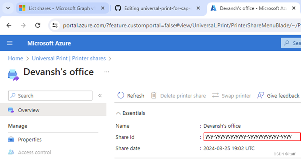Go back to the previous page

9,25
